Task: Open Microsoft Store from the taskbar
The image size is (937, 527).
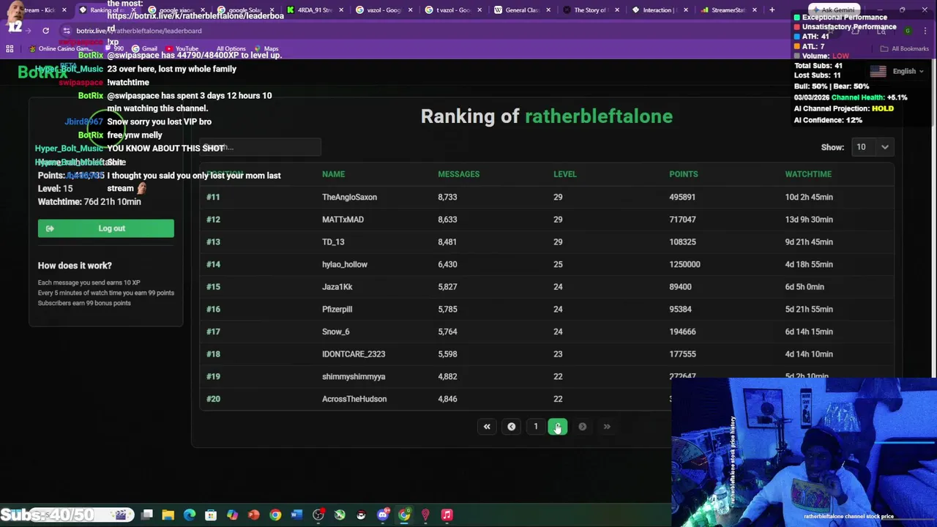Action: pos(211,515)
